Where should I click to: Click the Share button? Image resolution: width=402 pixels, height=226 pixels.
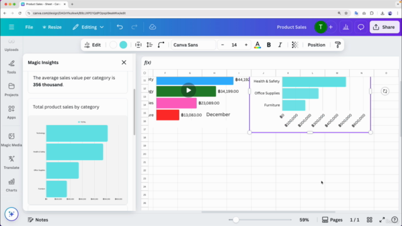(x=384, y=27)
